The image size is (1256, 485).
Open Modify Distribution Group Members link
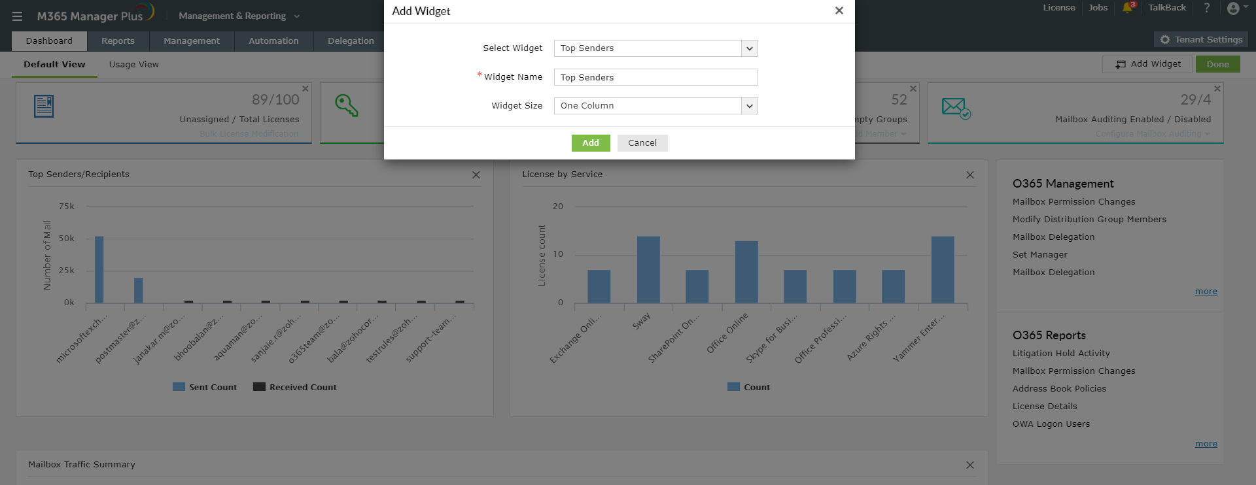(1090, 220)
